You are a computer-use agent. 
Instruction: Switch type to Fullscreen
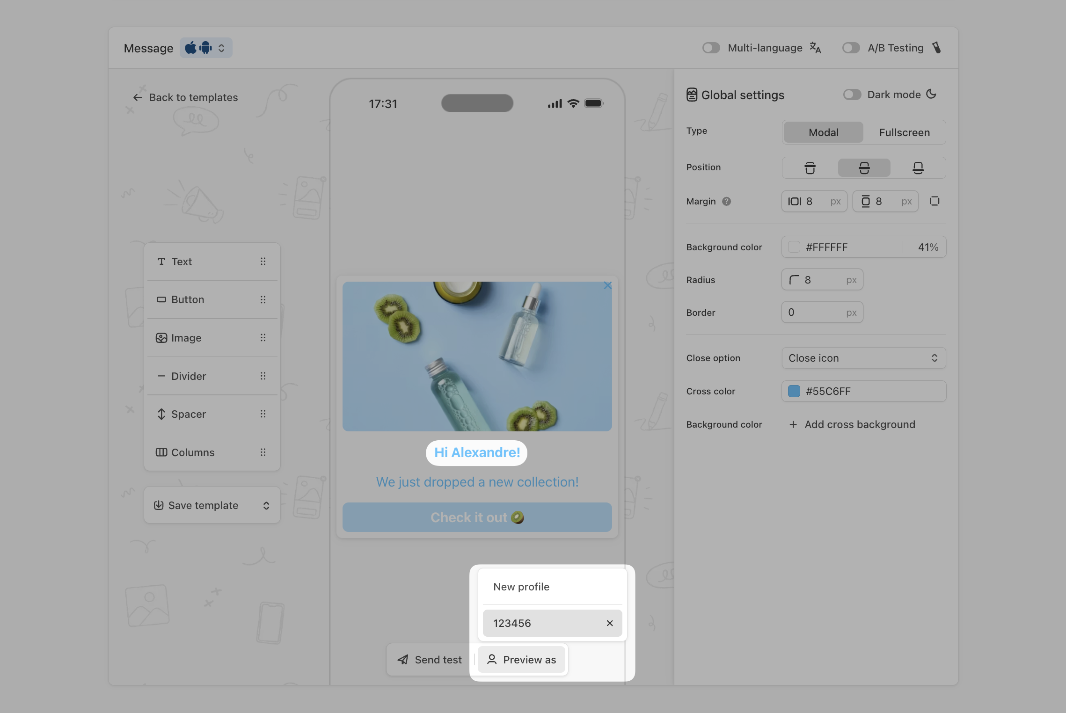pos(904,132)
